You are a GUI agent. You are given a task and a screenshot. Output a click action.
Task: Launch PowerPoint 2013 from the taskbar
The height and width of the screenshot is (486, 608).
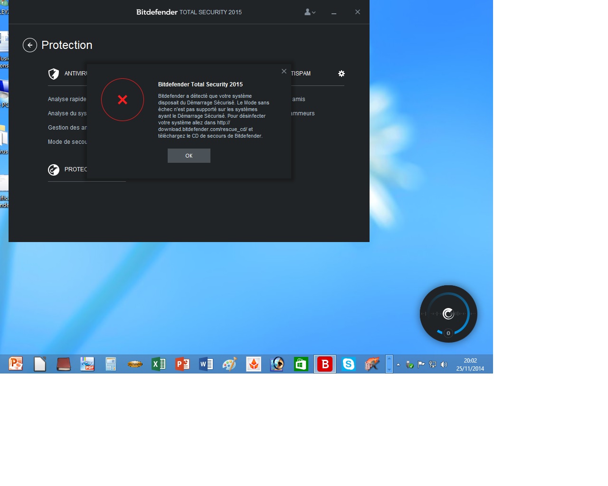click(182, 364)
